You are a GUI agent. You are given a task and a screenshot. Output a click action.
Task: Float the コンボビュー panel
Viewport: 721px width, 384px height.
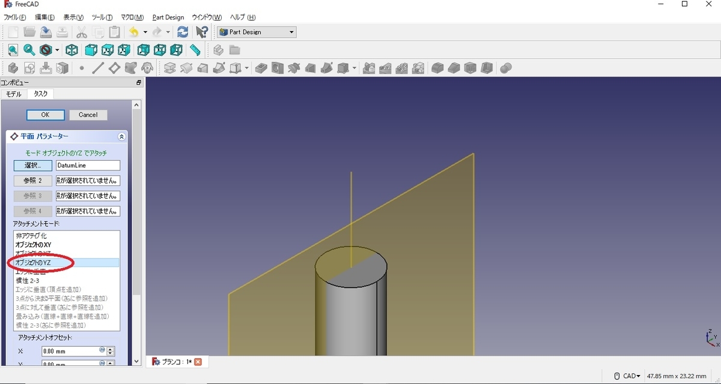(x=139, y=83)
